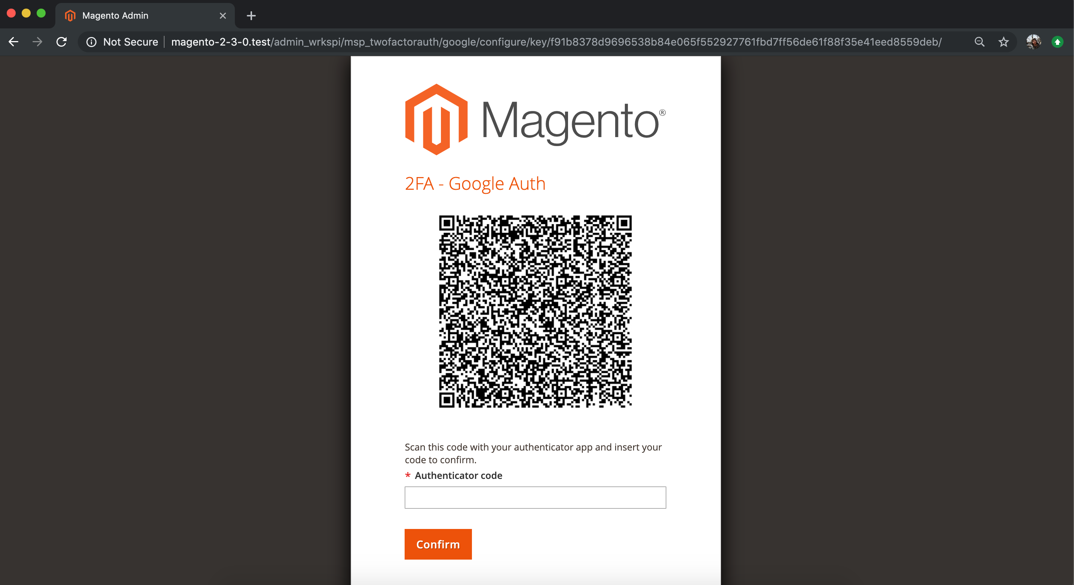
Task: Click the Magento favicon on the browser tab
Action: click(70, 15)
